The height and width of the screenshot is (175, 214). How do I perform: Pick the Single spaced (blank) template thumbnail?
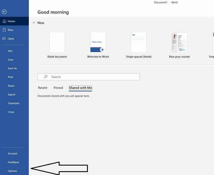[x=139, y=42]
